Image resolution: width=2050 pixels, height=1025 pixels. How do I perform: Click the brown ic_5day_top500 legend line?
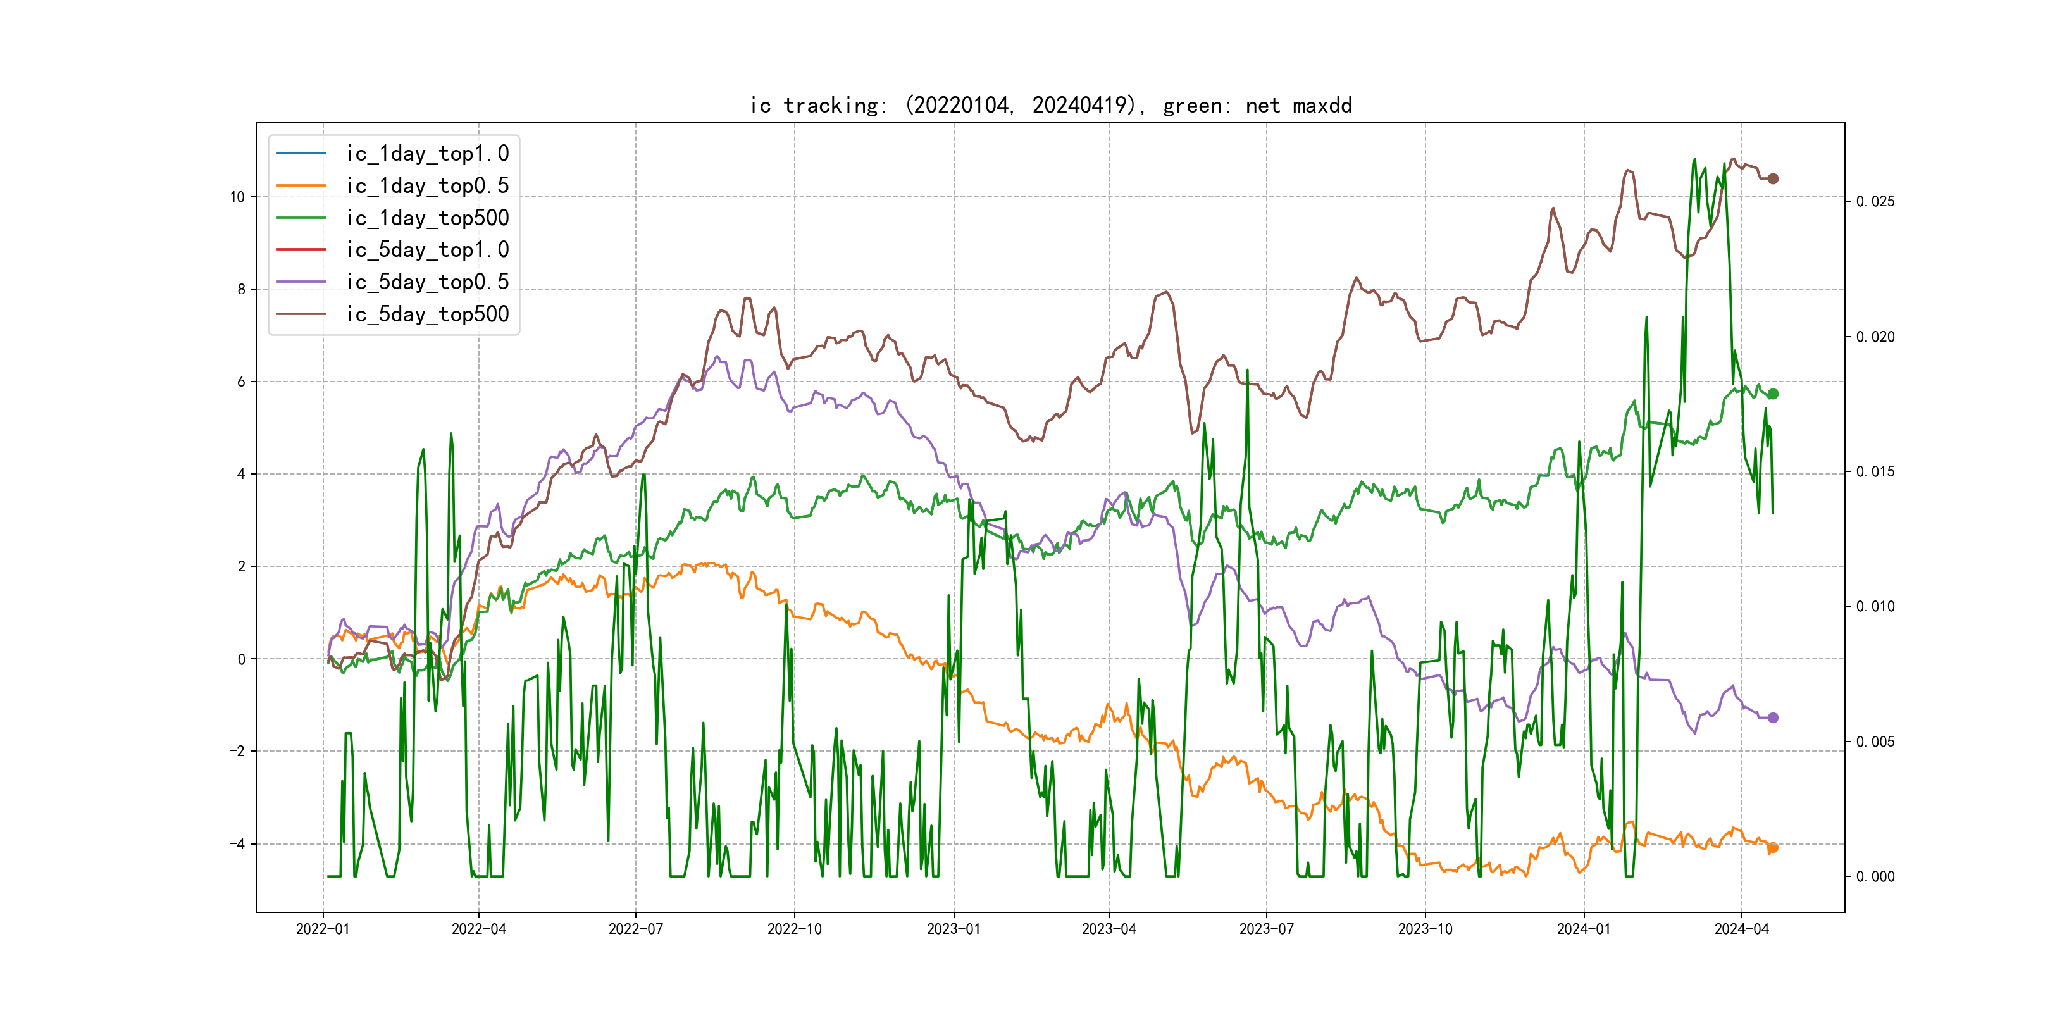[301, 314]
